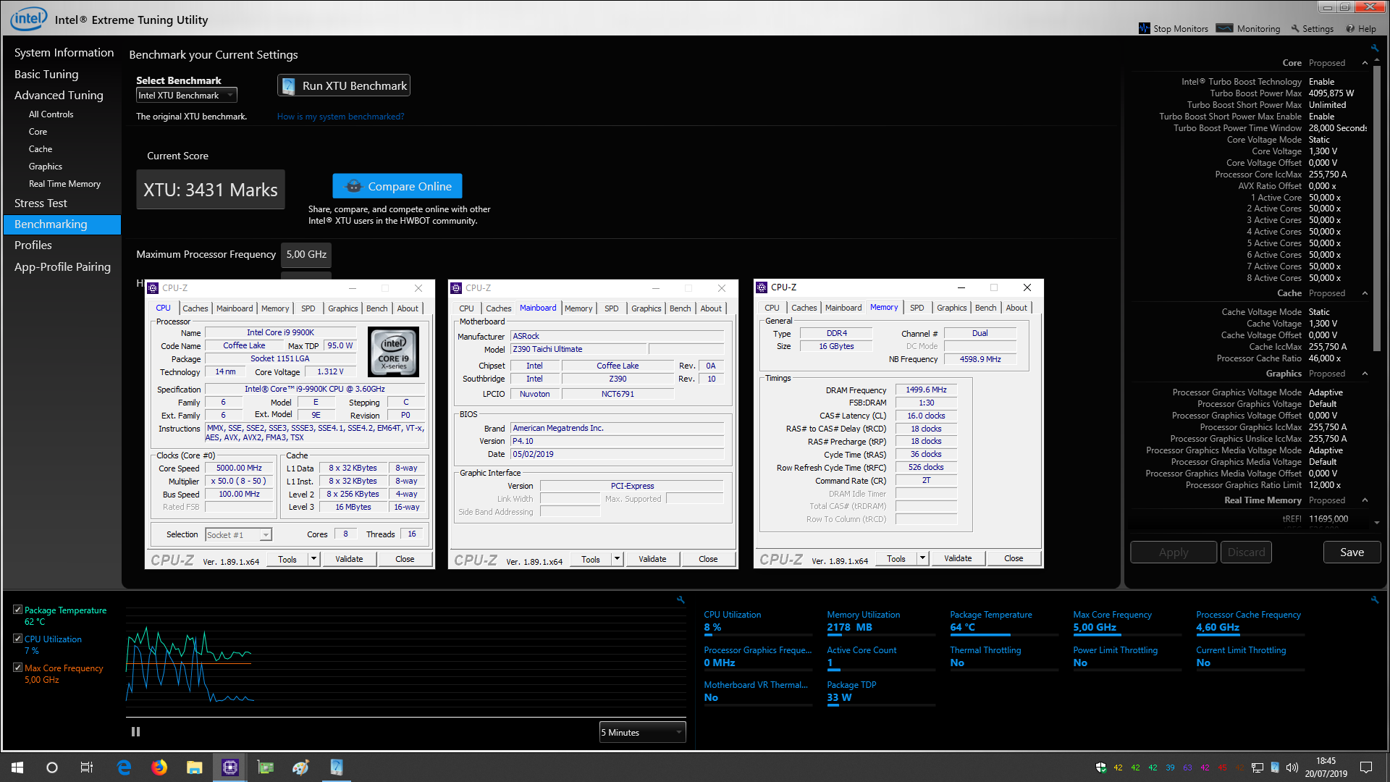This screenshot has width=1390, height=782.
Task: Click the Package TDP 33 W value
Action: pos(839,698)
